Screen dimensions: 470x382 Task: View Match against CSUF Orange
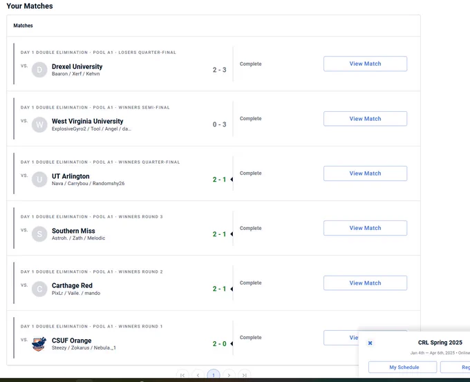coord(341,338)
